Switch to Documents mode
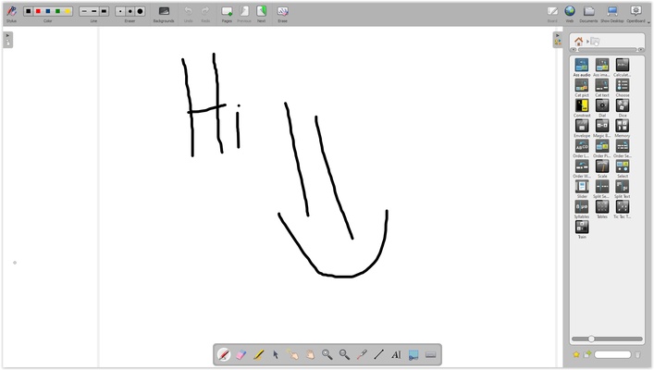The width and height of the screenshot is (654, 370). [x=589, y=12]
